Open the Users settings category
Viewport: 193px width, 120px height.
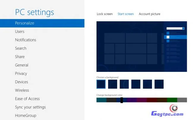[20, 31]
